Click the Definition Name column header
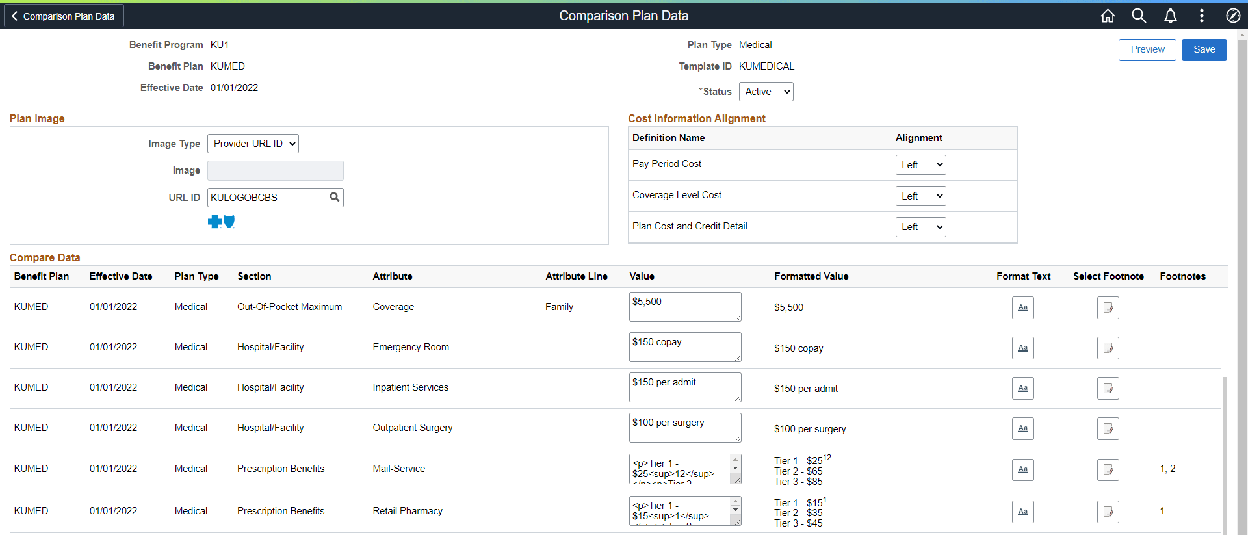The width and height of the screenshot is (1248, 535). (x=668, y=138)
